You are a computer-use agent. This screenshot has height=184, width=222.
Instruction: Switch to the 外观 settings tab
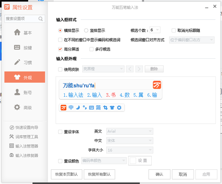point(25,77)
